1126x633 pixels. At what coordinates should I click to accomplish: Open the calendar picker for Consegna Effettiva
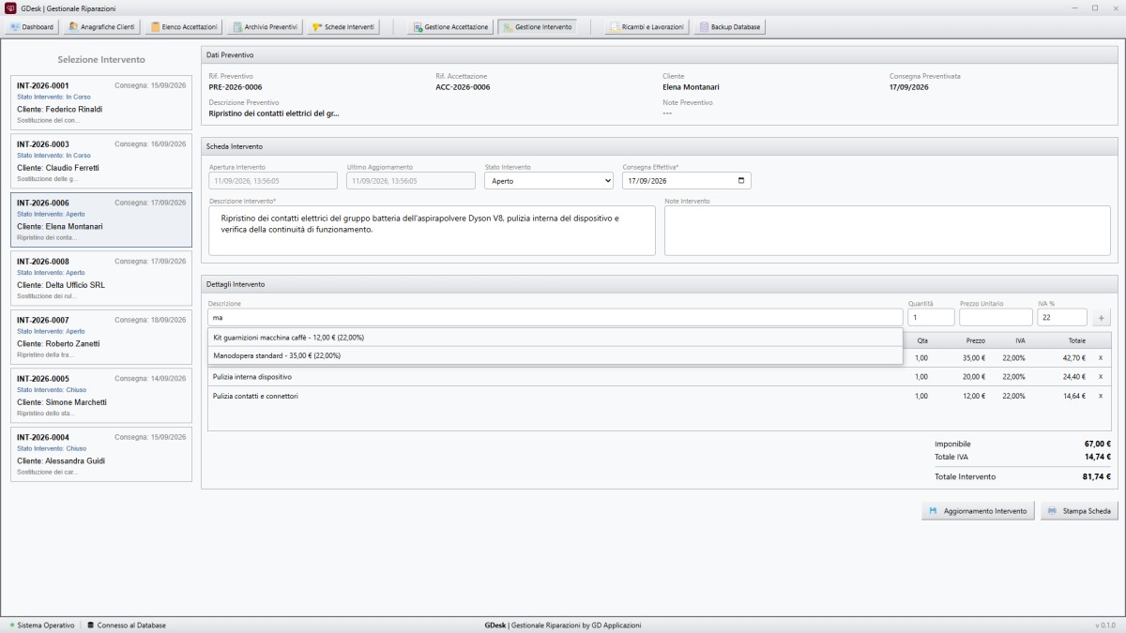coord(742,181)
